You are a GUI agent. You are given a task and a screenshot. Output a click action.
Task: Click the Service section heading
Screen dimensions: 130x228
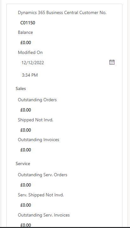pos(23,163)
